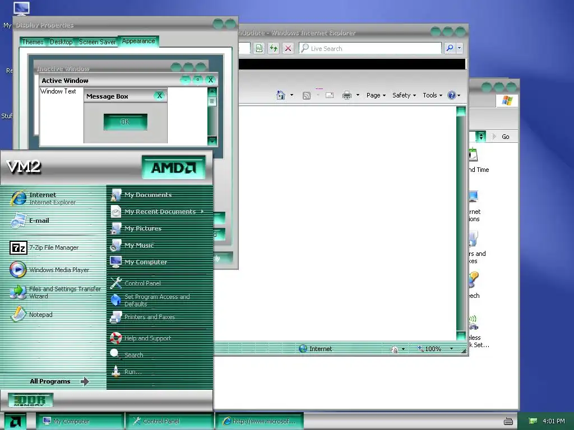Switch to the Internet Explorer taskbar button
The height and width of the screenshot is (430, 574).
click(x=259, y=421)
